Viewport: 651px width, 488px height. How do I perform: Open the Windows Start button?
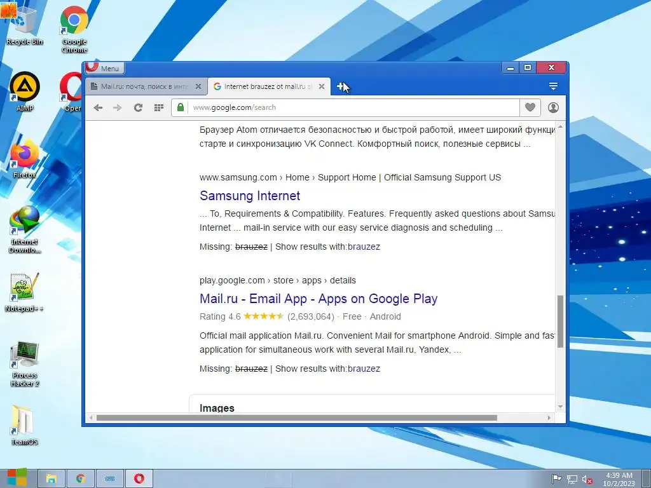tap(17, 478)
